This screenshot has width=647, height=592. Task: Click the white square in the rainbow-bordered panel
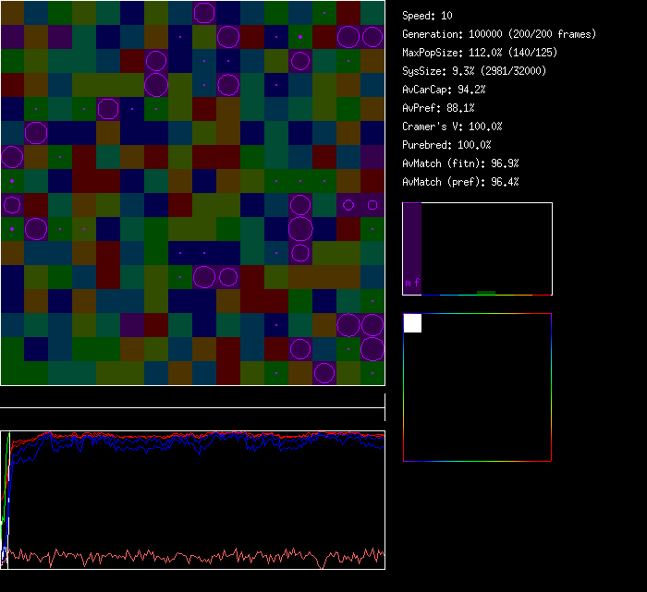(412, 323)
